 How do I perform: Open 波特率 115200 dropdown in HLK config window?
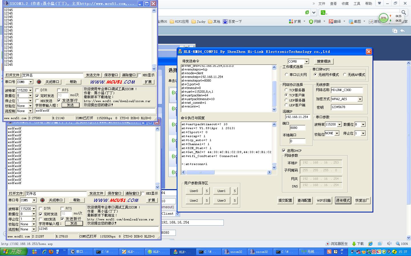(339, 125)
